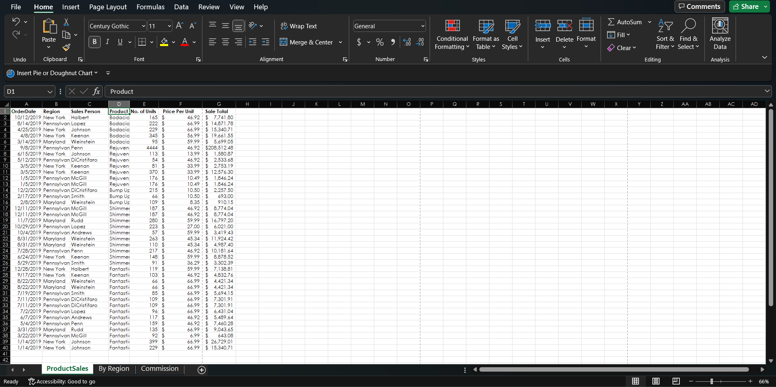Viewport: 776px width, 387px height.
Task: Apply the Comma Style icon
Action: tap(392, 42)
